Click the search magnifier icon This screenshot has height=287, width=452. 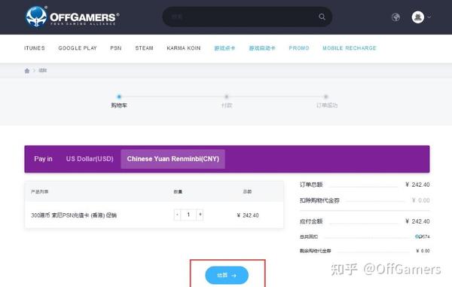point(322,17)
